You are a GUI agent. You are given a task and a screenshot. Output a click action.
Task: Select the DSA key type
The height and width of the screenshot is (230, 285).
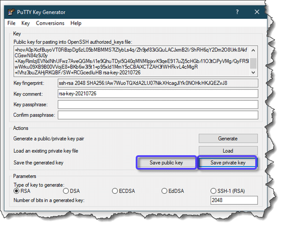tap(66, 191)
